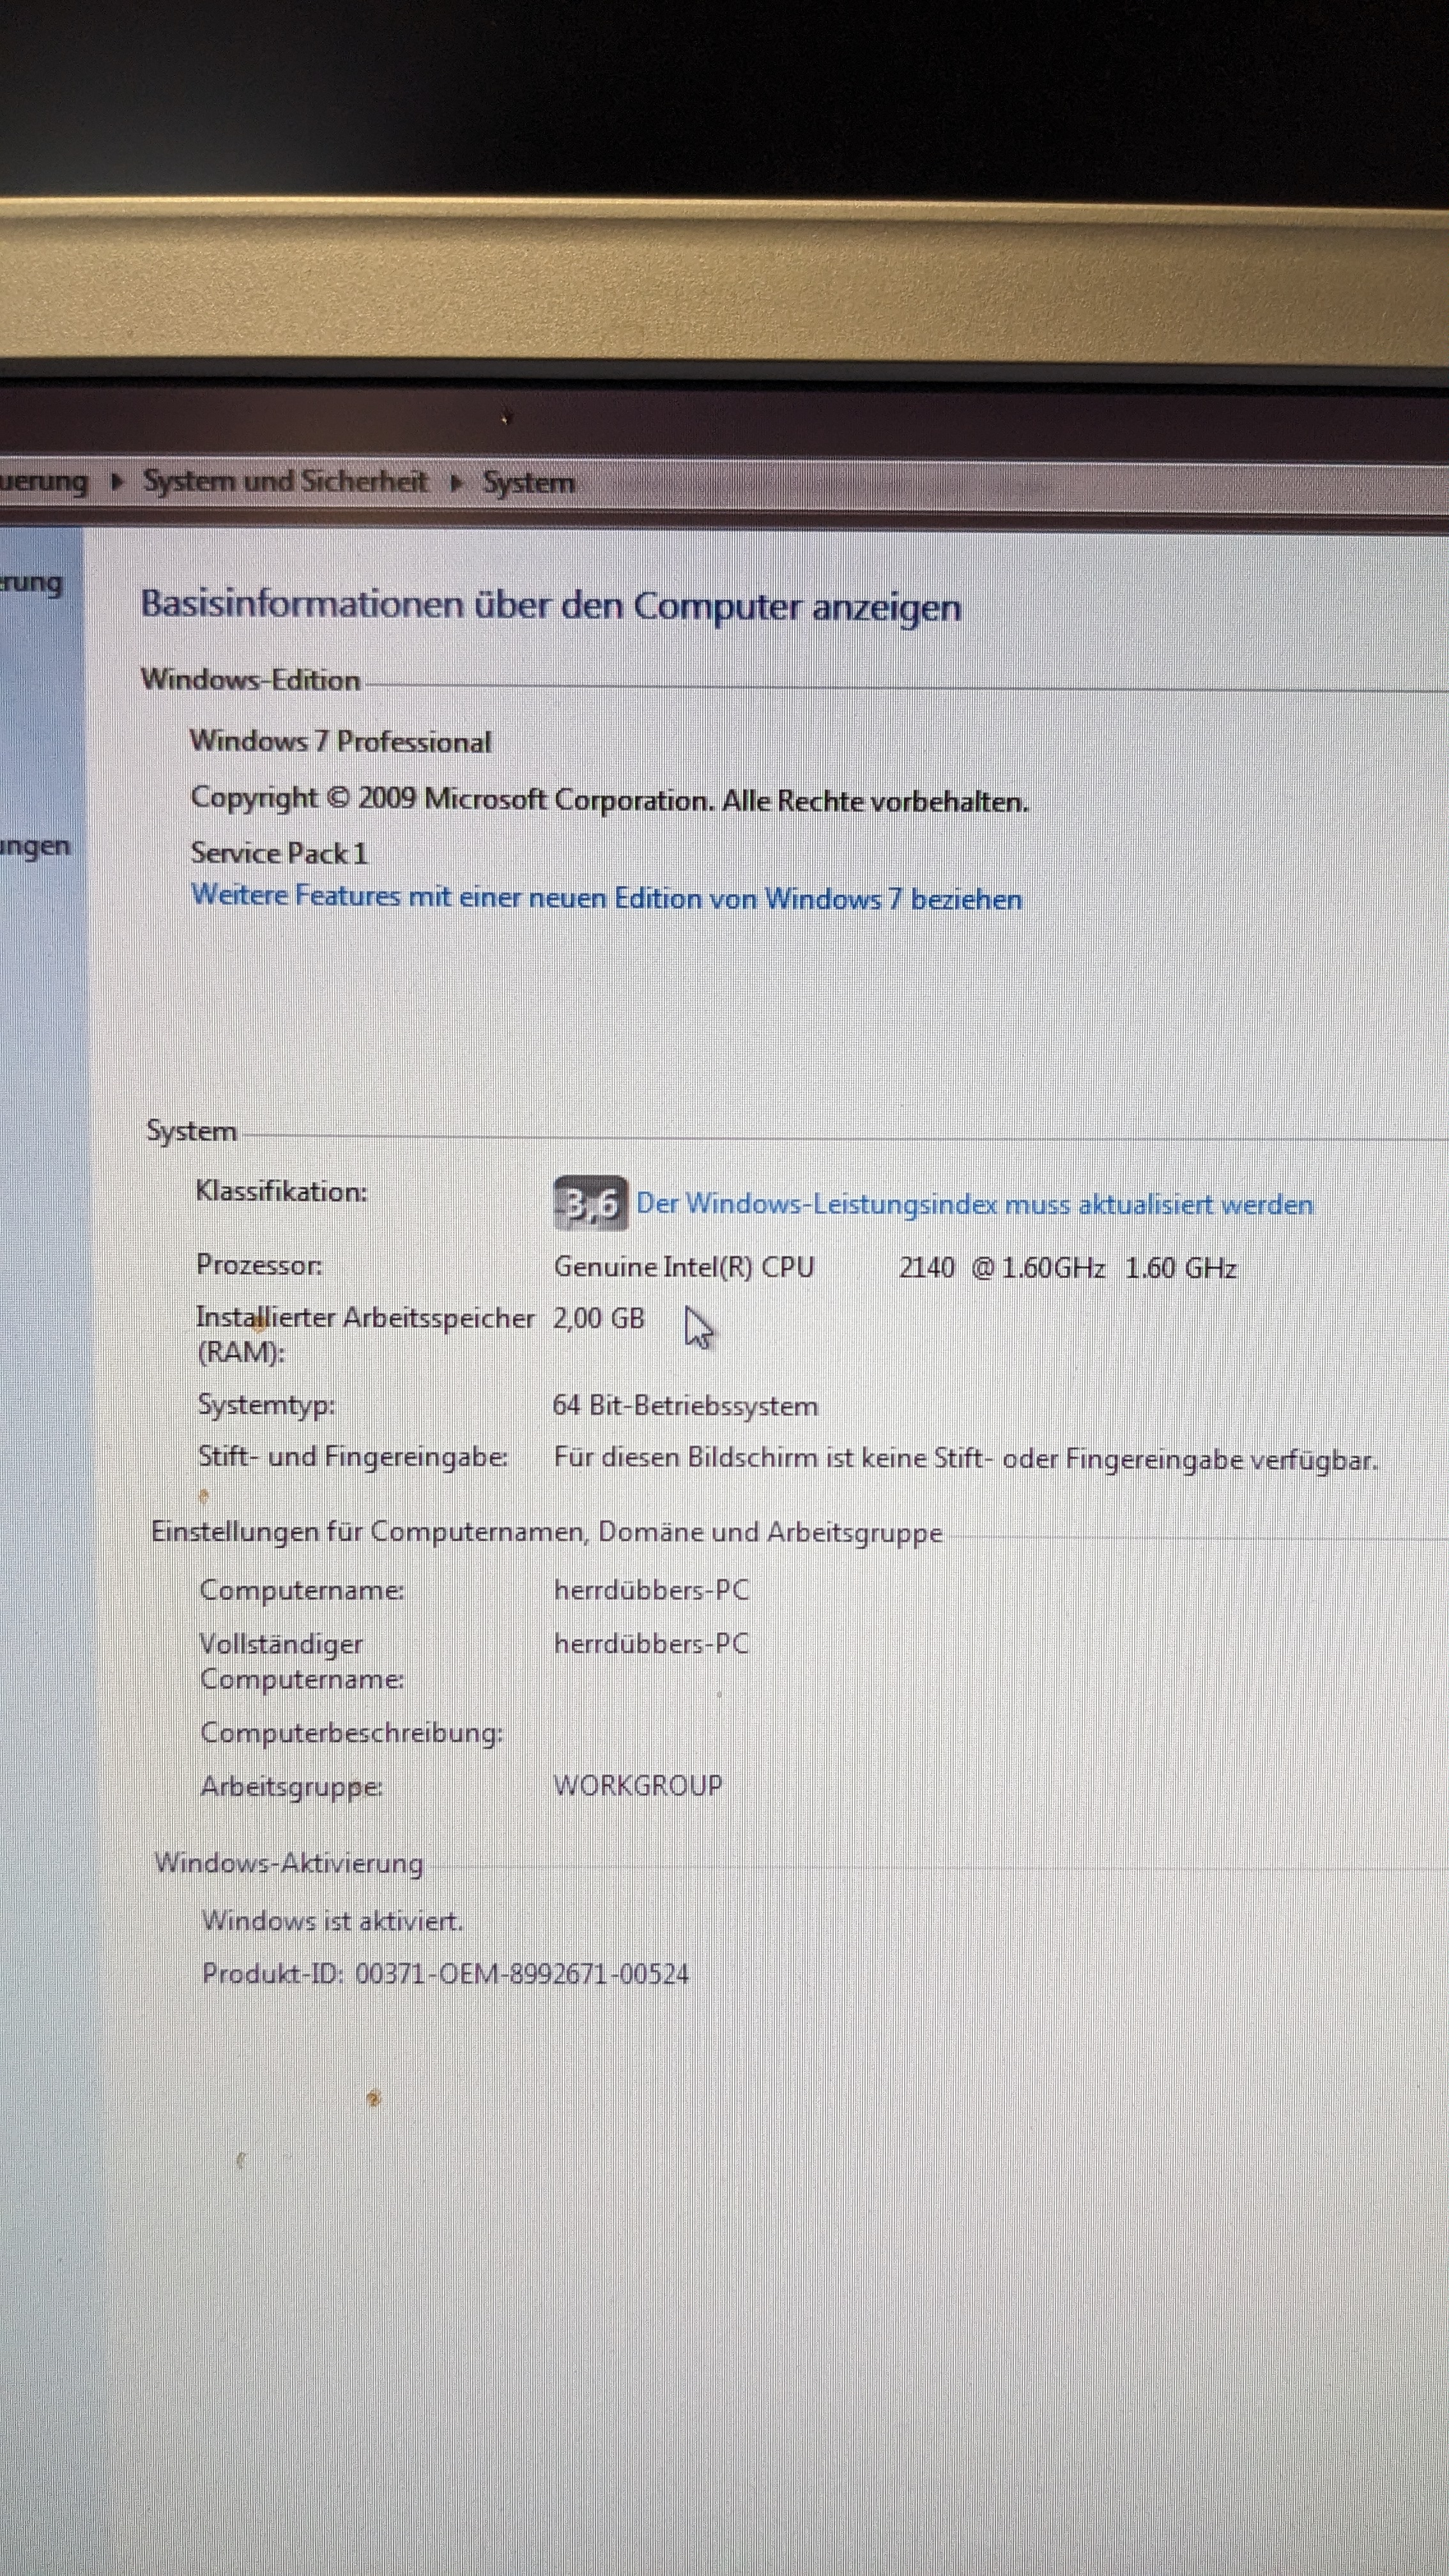Click the 'Basisinformationen über den Computer anzeigen' heading

[x=550, y=605]
